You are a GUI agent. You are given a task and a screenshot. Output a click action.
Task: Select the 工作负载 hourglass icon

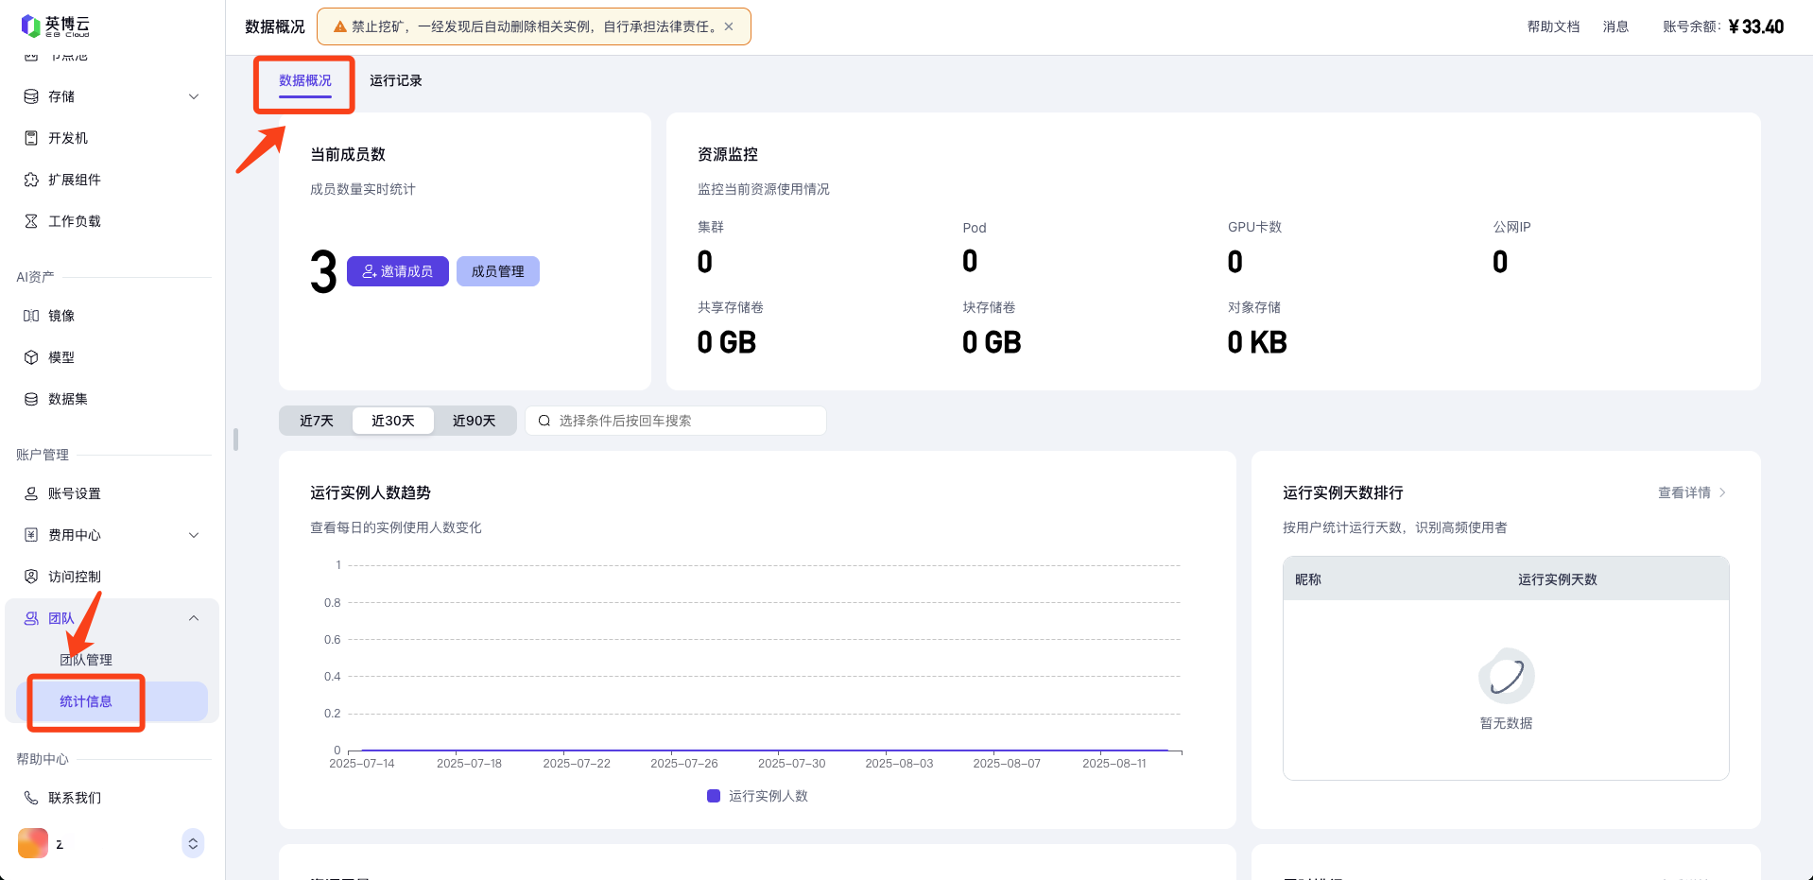pos(31,221)
